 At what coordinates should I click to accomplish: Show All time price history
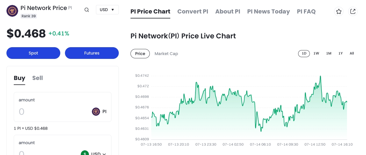(x=352, y=53)
